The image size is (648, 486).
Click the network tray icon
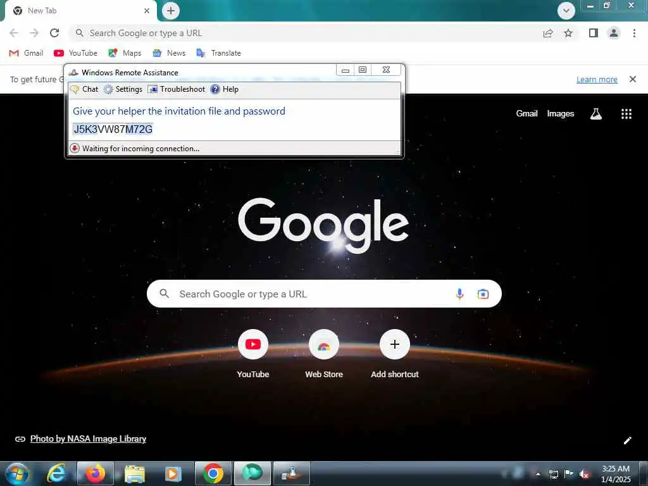point(553,474)
